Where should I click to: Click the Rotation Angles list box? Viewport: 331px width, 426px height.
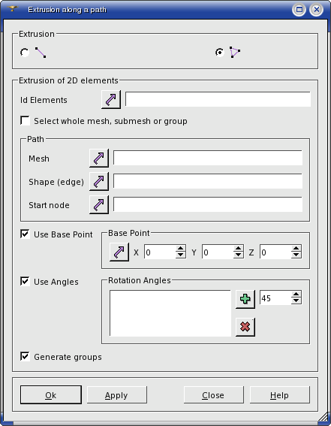[170, 313]
